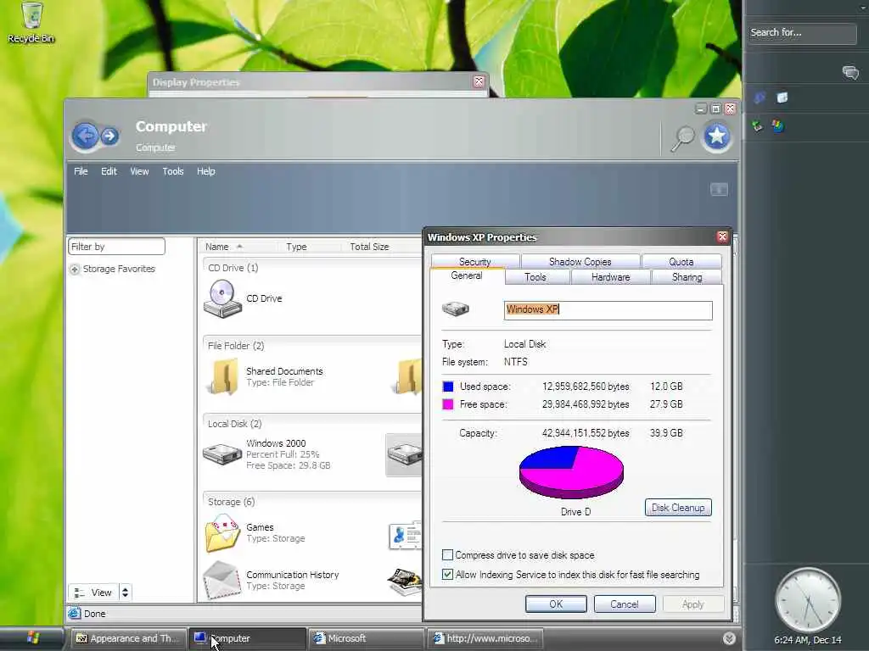
Task: Collapse the File Folder (2) group
Action: click(x=236, y=346)
